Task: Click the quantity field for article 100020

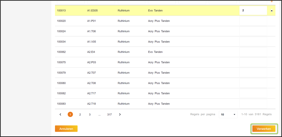Action: click(253, 21)
